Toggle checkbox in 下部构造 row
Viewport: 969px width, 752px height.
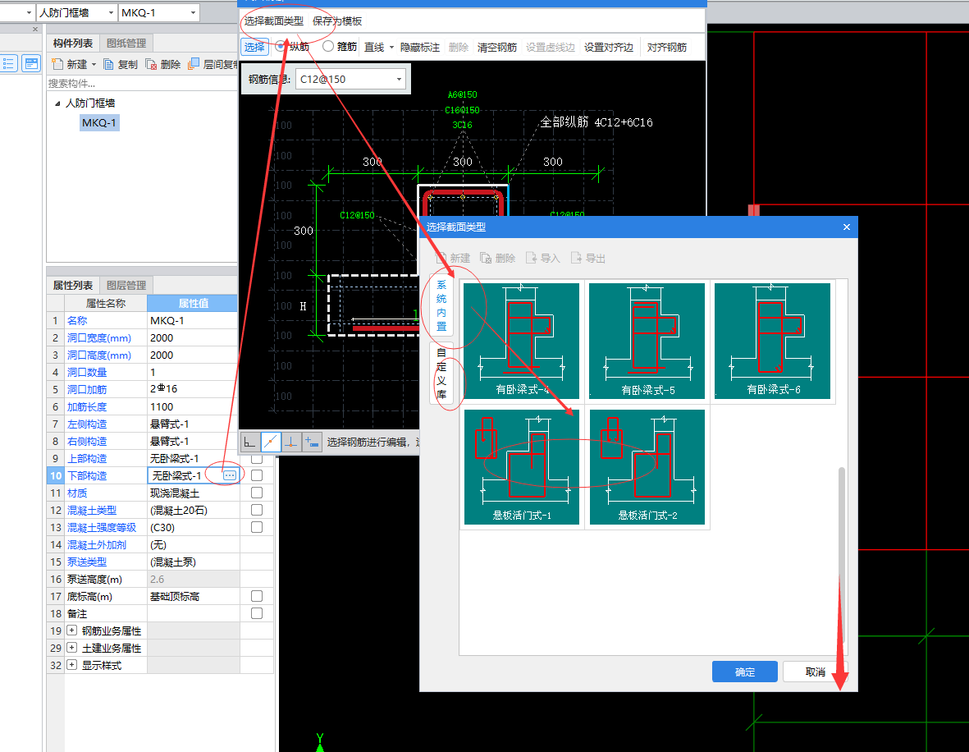click(257, 475)
